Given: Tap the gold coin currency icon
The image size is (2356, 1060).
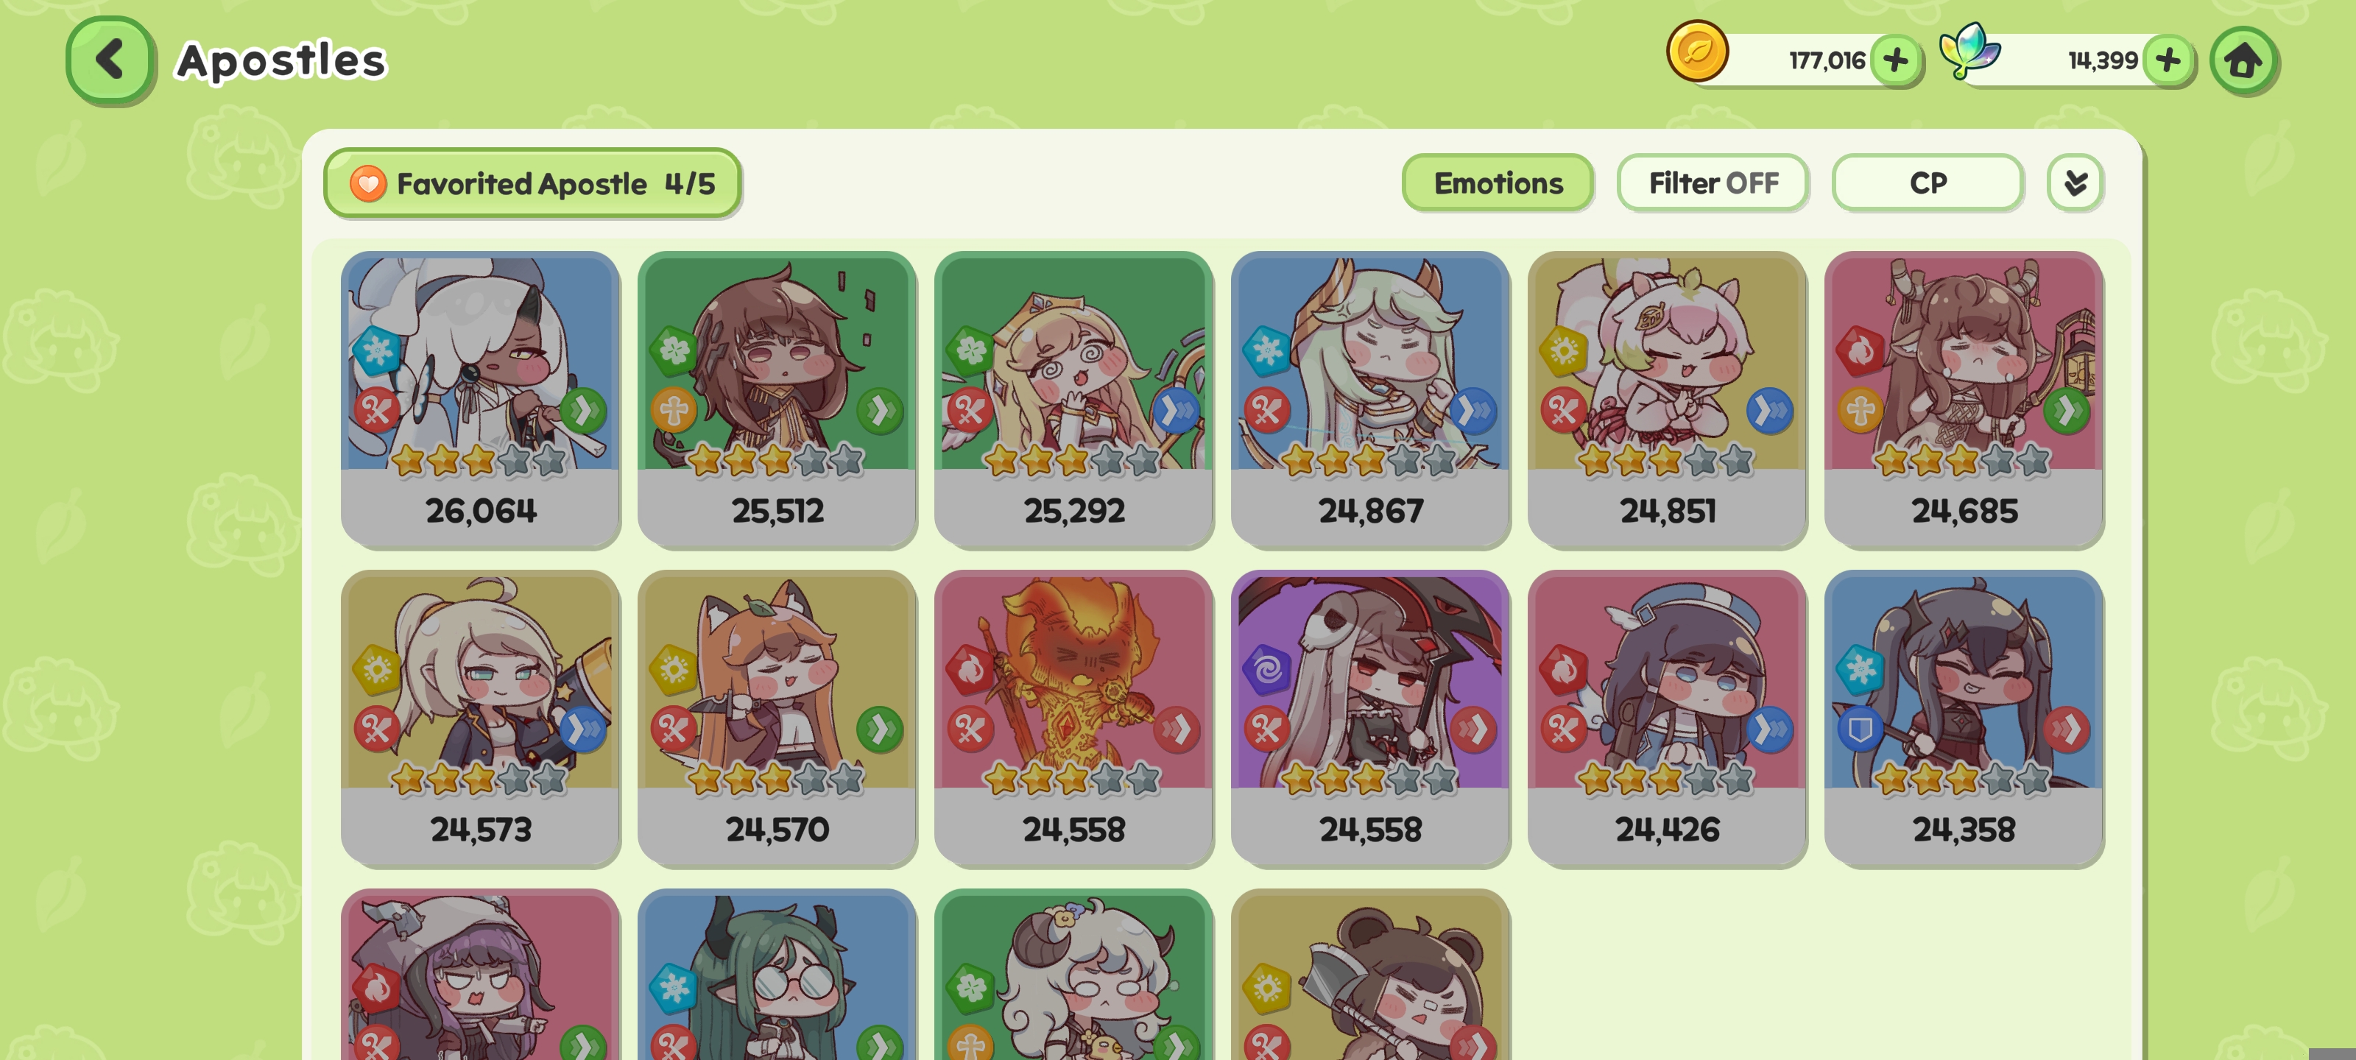Looking at the screenshot, I should (1698, 52).
